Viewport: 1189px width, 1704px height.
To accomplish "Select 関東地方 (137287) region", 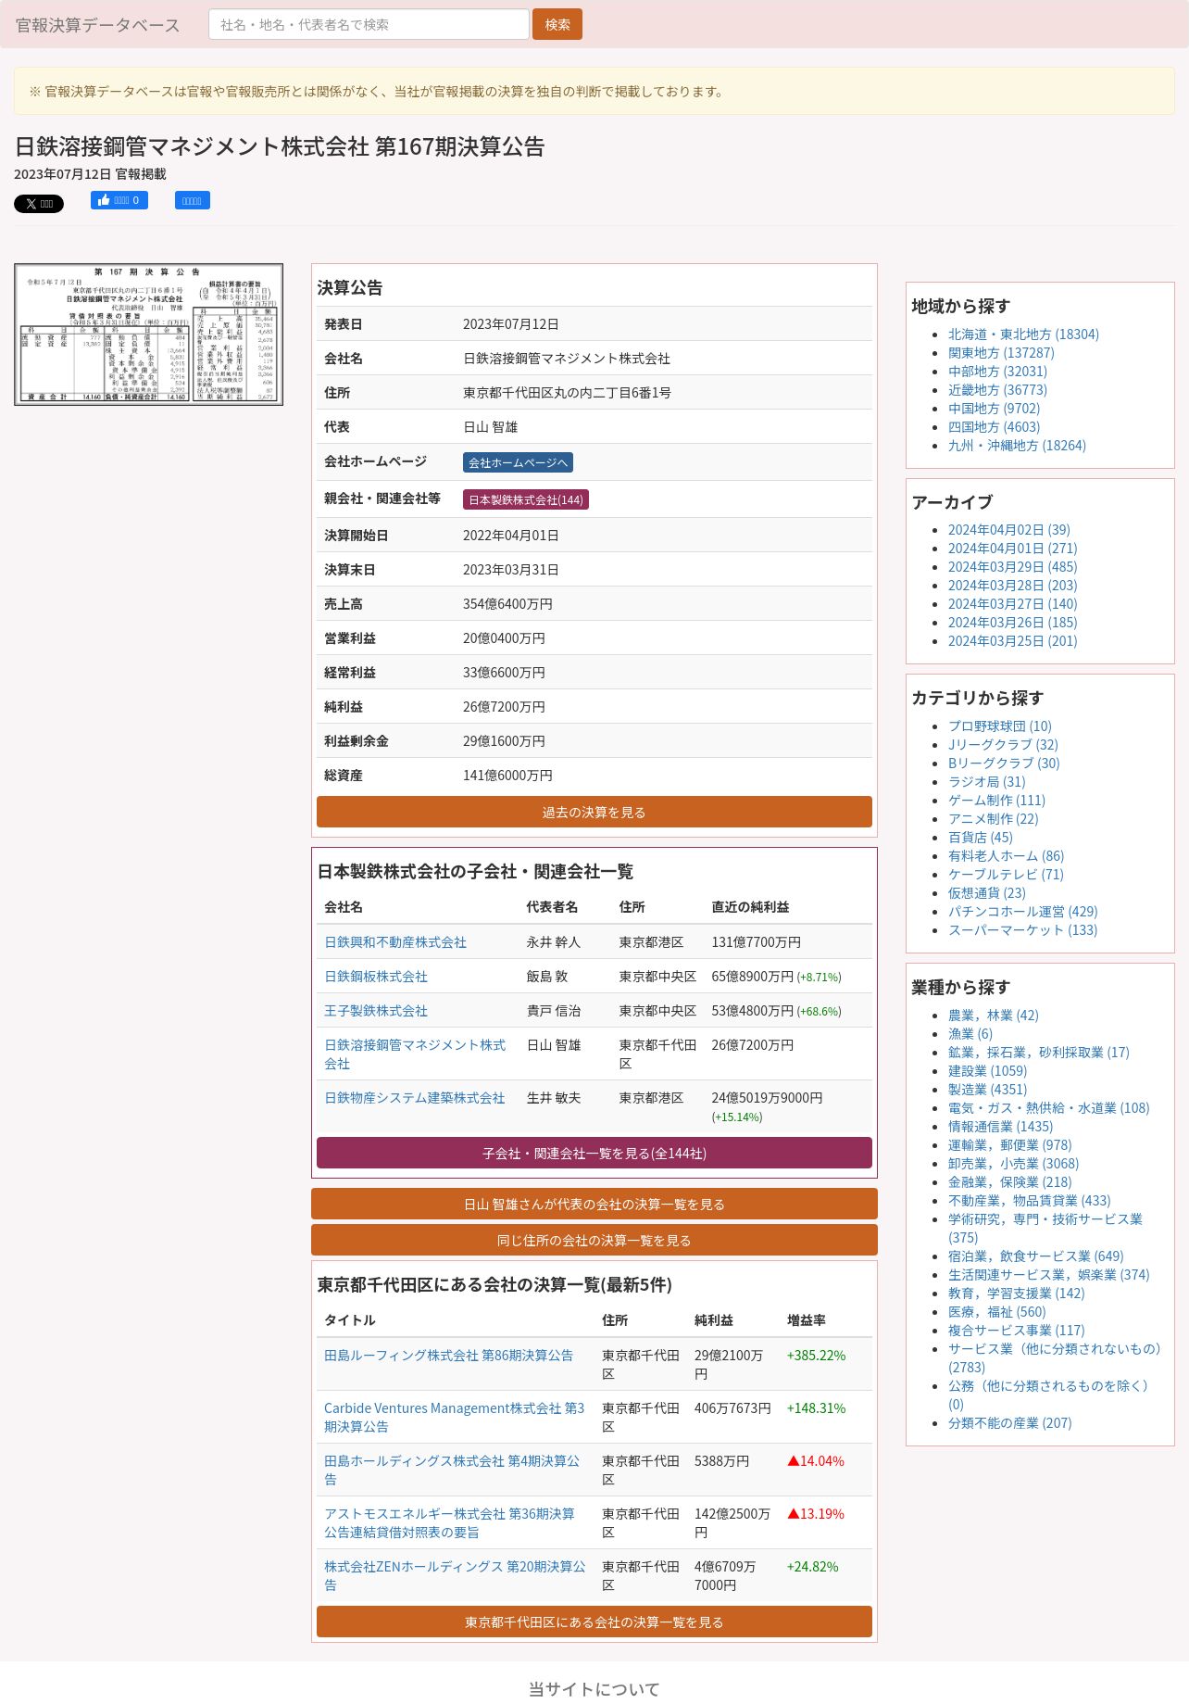I will tap(1001, 353).
